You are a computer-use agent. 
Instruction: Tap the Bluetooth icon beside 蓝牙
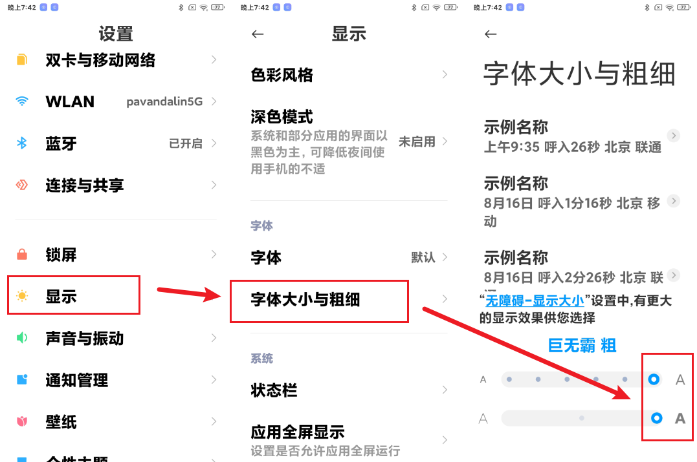click(22, 143)
